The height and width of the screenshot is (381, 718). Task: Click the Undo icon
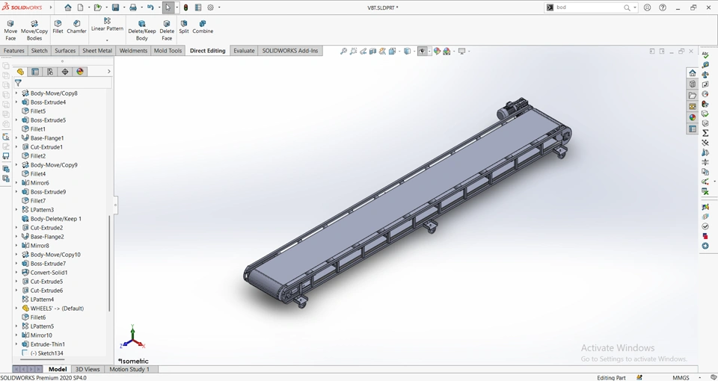click(150, 7)
